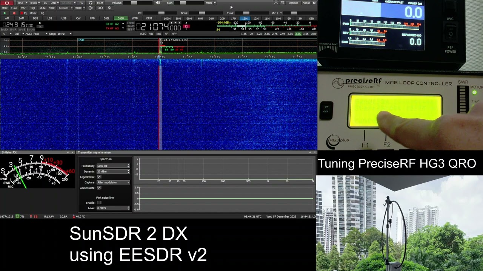Toggle the SQL squelch button
The width and height of the screenshot is (483, 271).
click(x=33, y=8)
